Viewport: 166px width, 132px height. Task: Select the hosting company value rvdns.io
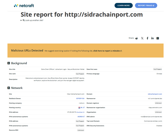(x=82, y=103)
